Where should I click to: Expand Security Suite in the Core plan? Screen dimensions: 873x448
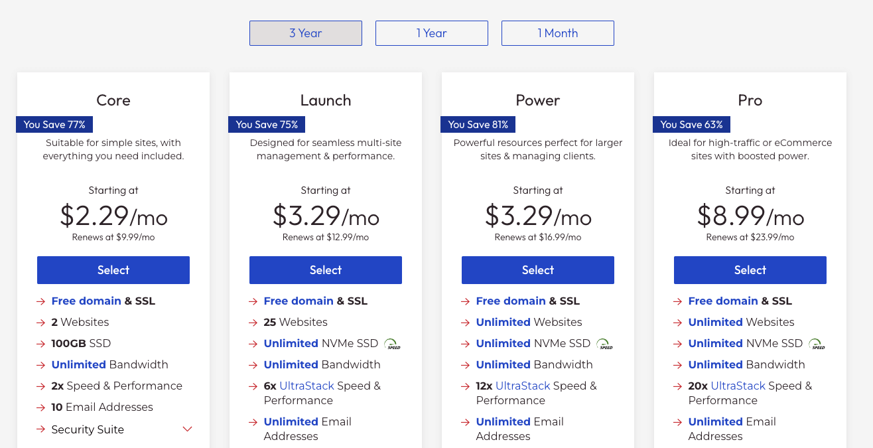pyautogui.click(x=187, y=429)
